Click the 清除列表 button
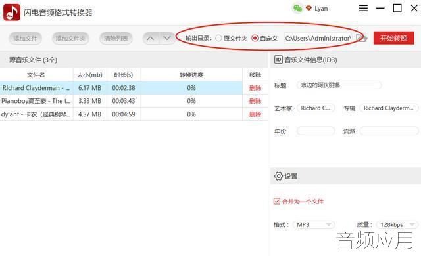Screen dimensions: 421x256 click(116, 38)
